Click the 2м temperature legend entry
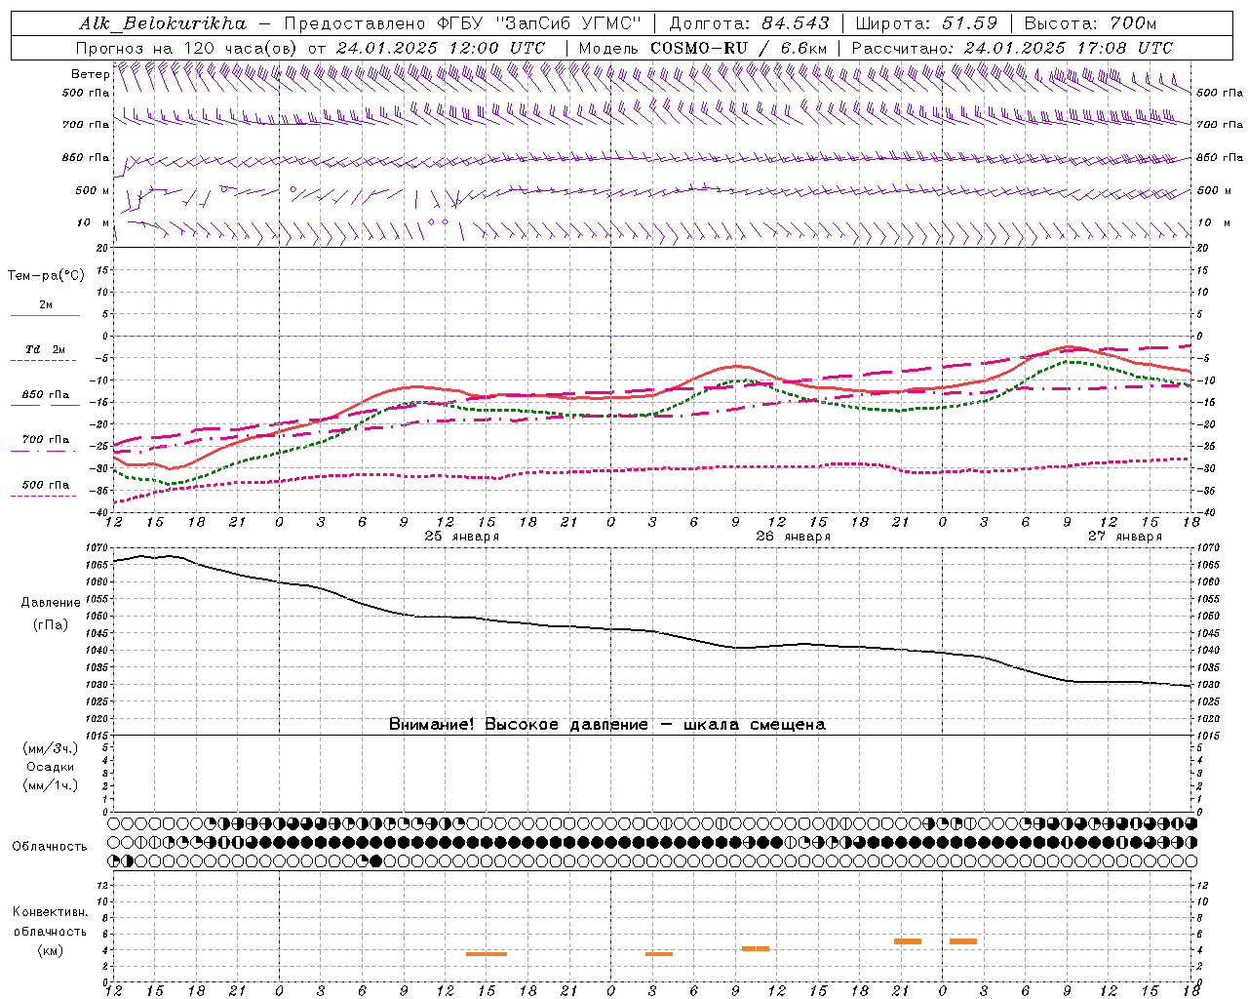 (x=46, y=305)
